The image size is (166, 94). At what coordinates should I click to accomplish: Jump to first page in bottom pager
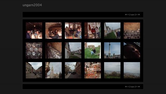[x=126, y=87]
